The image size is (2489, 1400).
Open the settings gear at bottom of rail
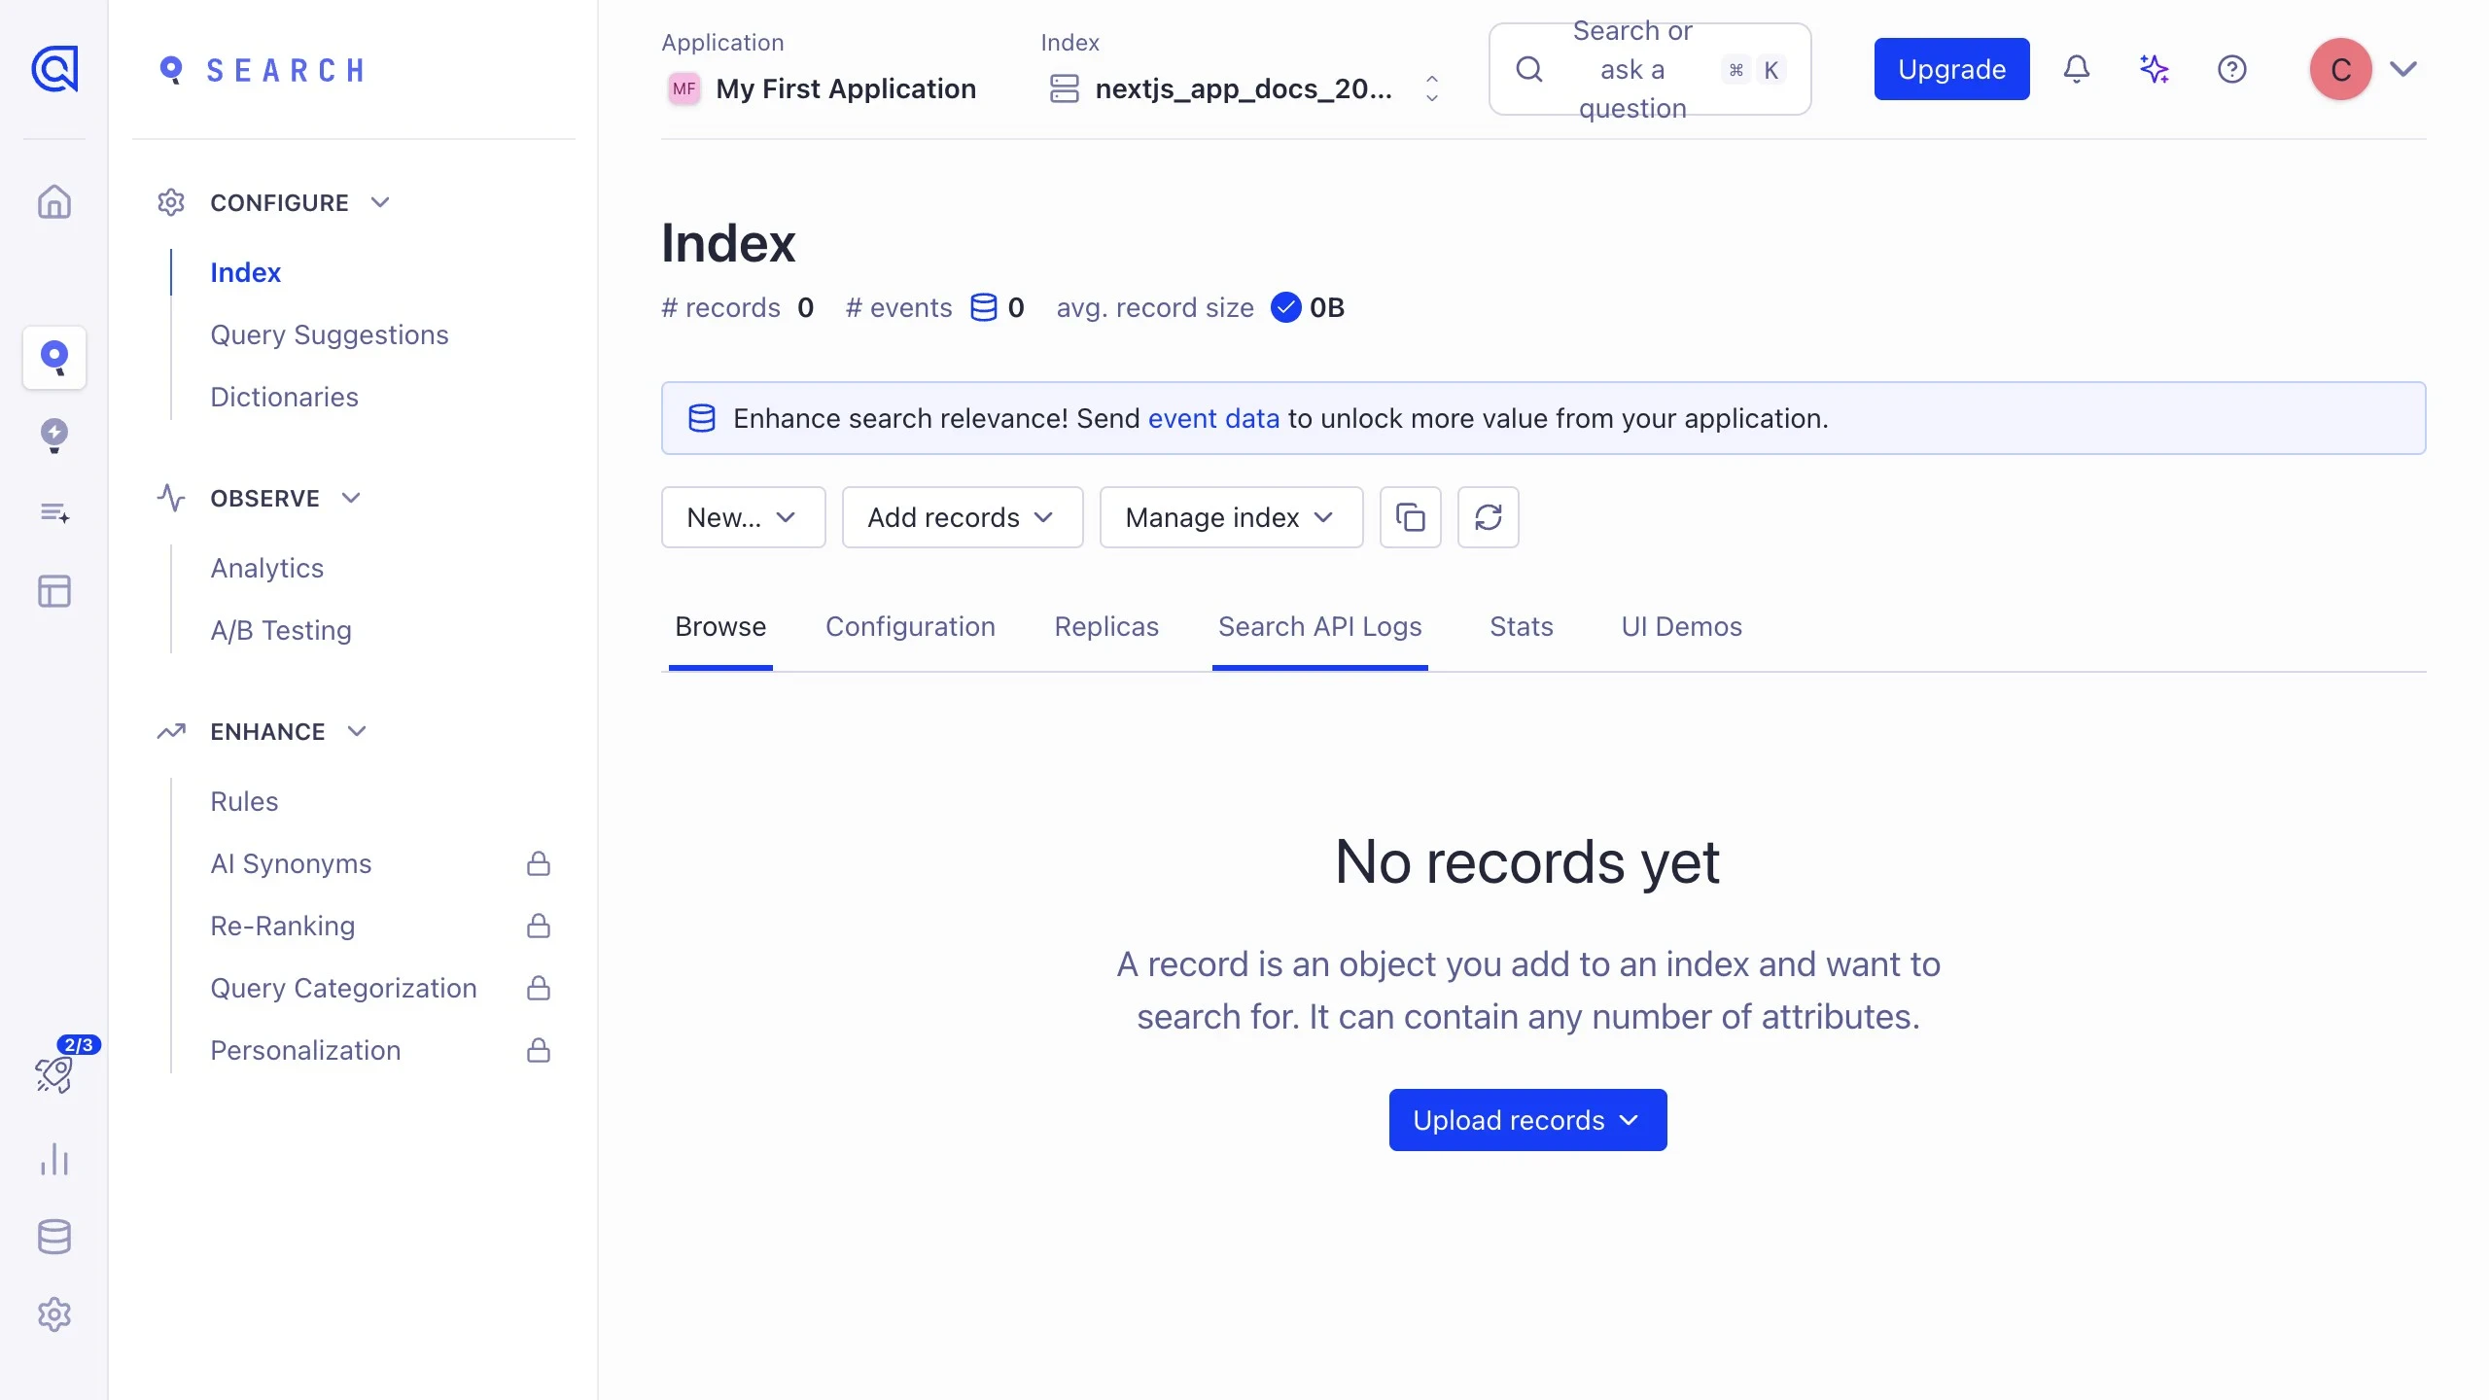point(54,1314)
